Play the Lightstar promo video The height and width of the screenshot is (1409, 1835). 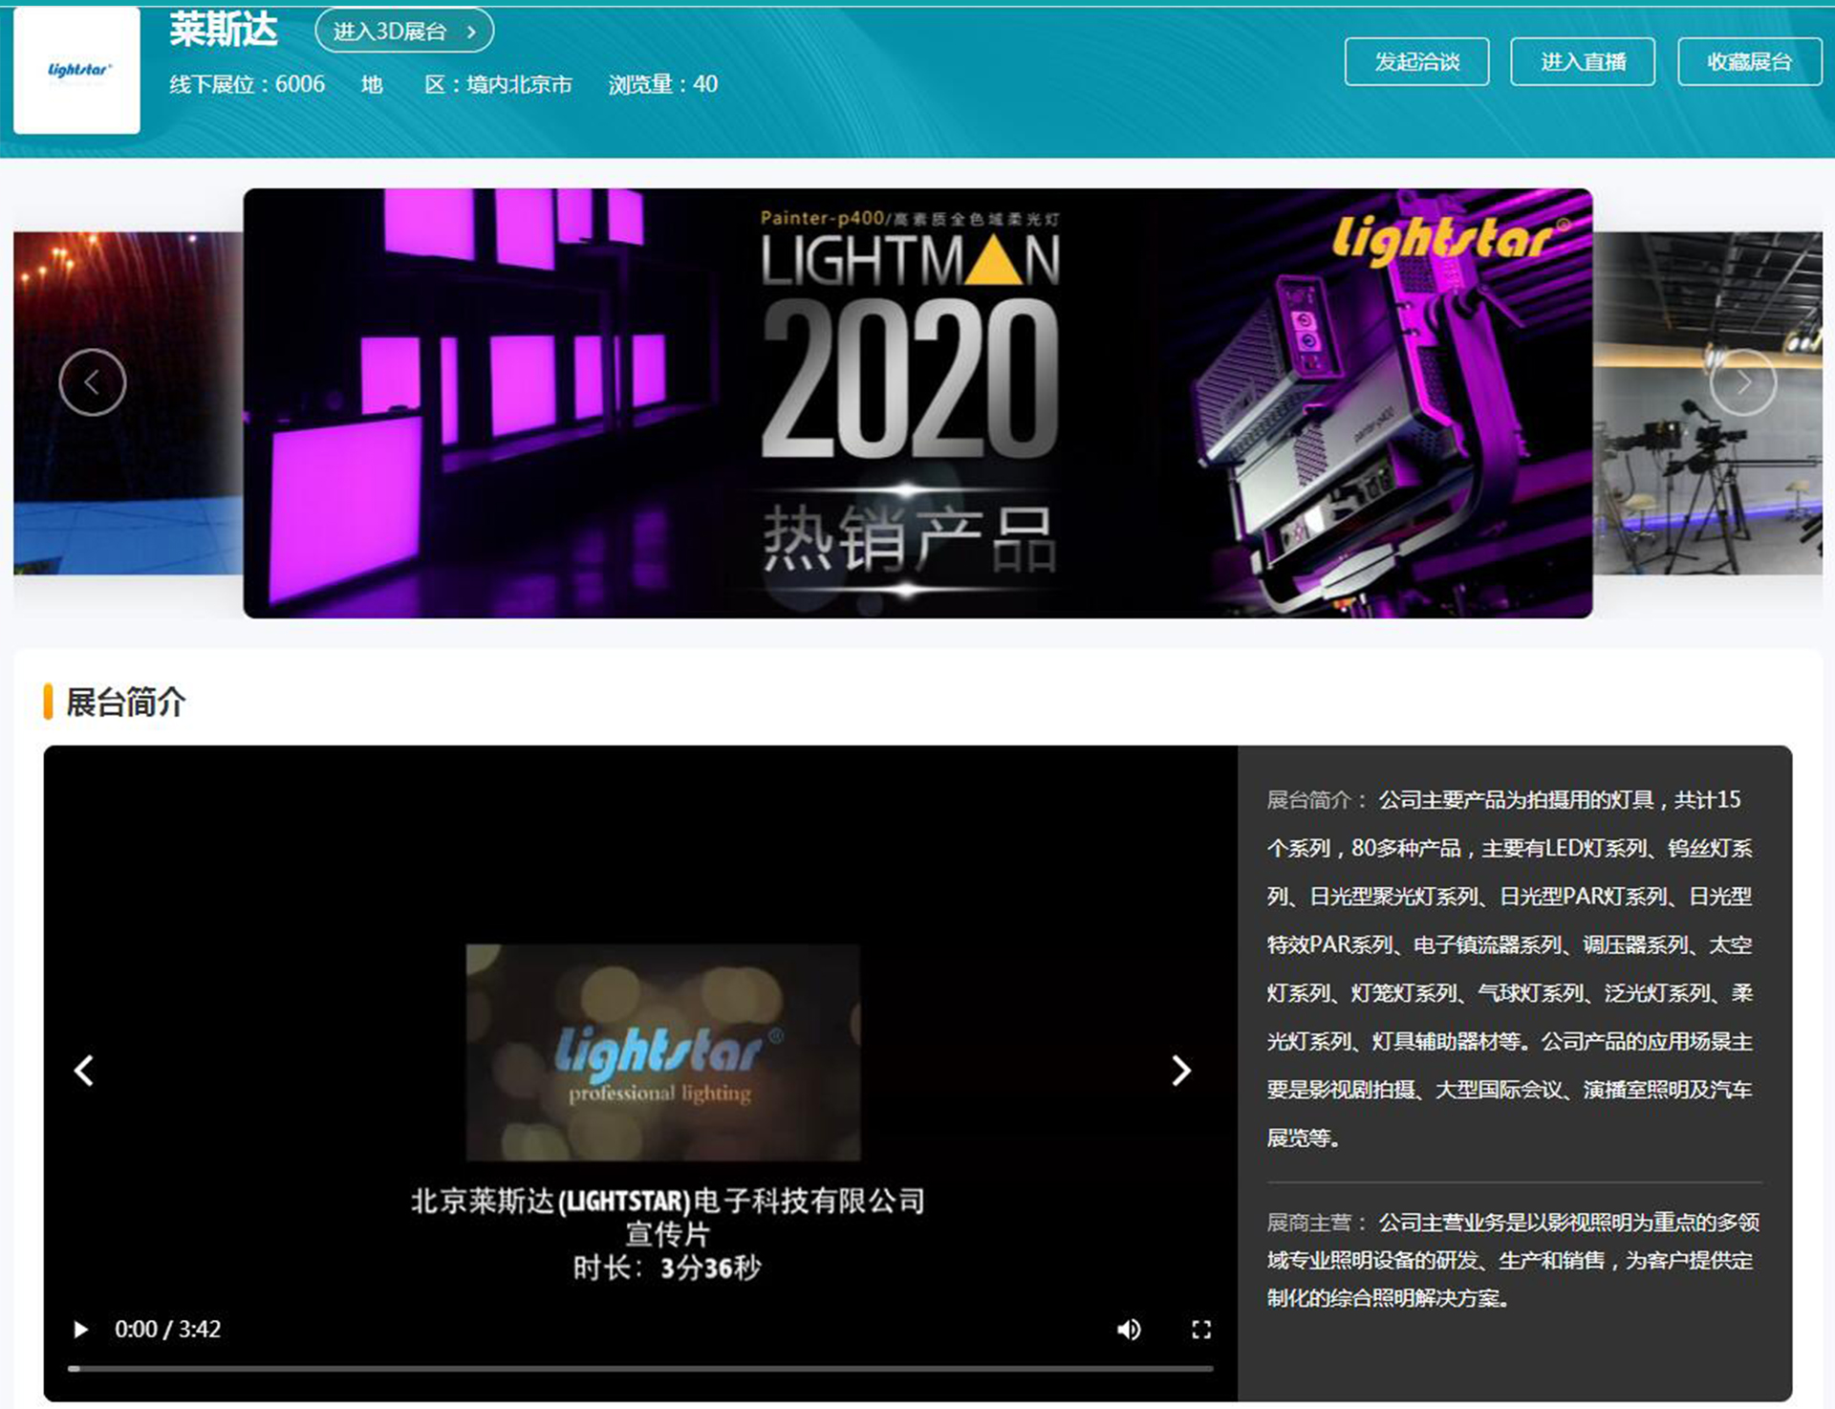[80, 1330]
